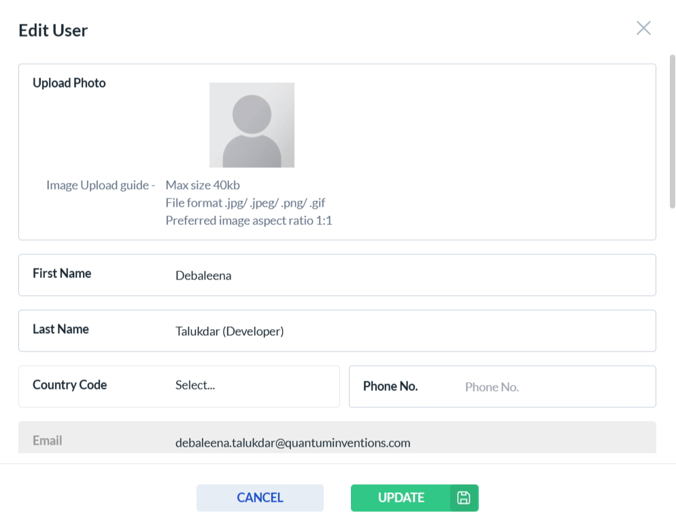
Task: Edit the Last Name field with Talukdar
Action: [408, 332]
